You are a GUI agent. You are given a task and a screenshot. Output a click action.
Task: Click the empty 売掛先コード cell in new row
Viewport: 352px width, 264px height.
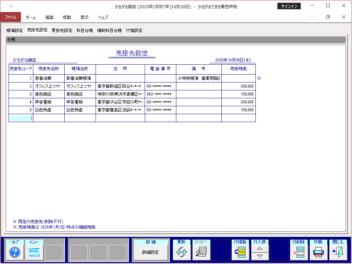tap(21, 118)
